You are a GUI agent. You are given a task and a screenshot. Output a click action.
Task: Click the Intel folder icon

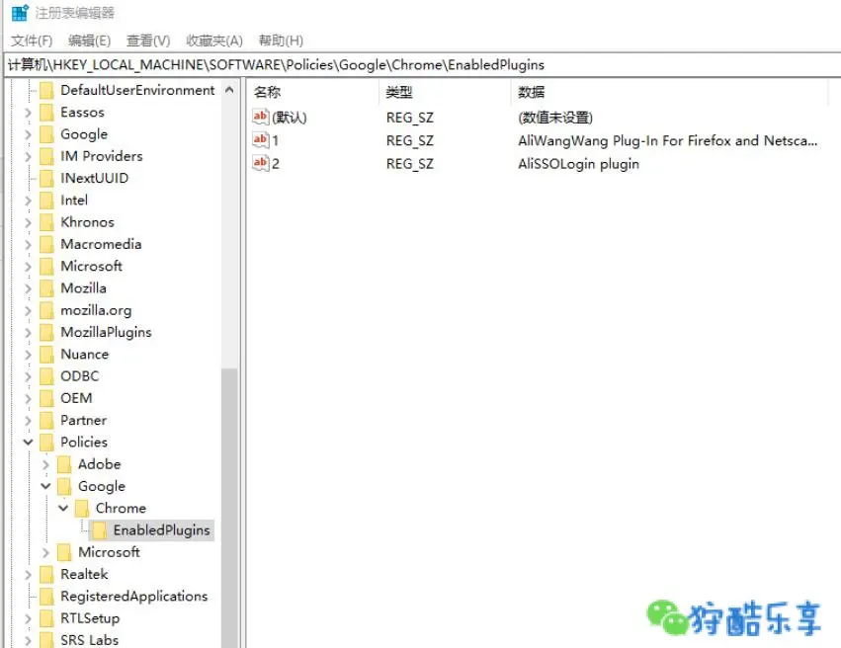click(47, 200)
